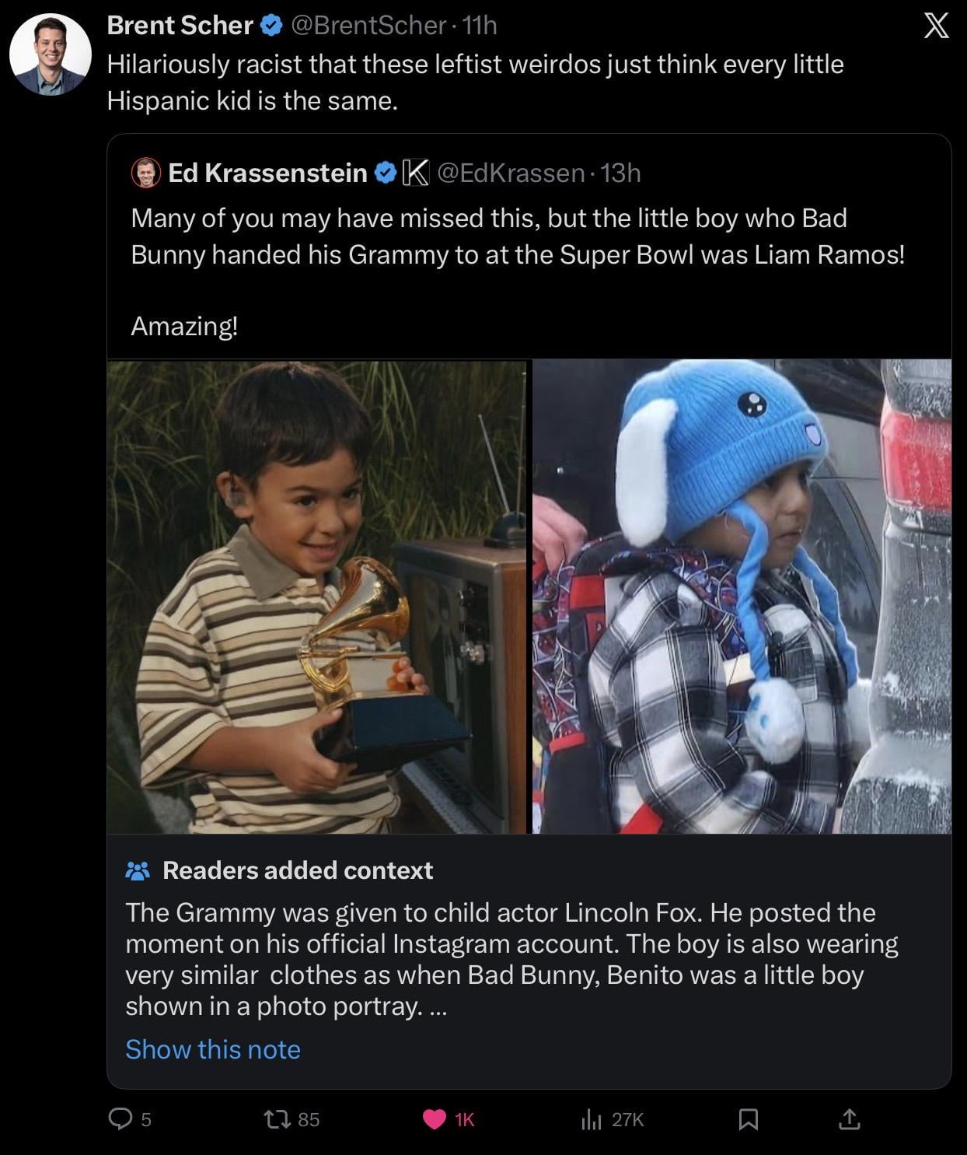Open the @BrentScher handle link
This screenshot has width=967, height=1155.
[x=368, y=26]
